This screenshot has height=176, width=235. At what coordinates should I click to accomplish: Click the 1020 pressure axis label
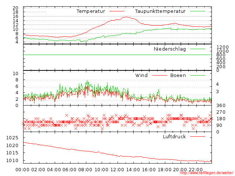(12, 145)
